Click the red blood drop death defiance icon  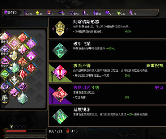(68, 131)
